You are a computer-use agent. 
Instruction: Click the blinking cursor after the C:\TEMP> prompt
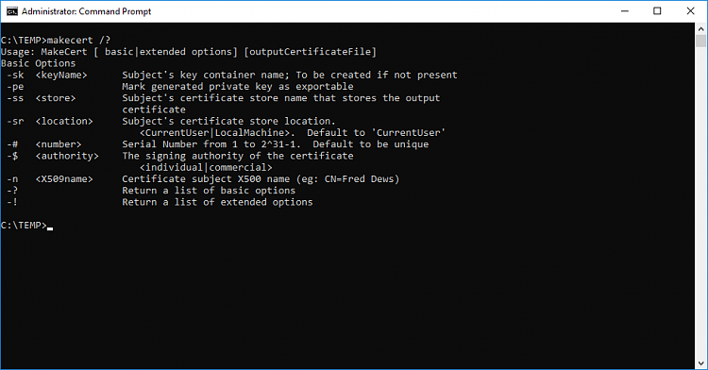pos(50,228)
